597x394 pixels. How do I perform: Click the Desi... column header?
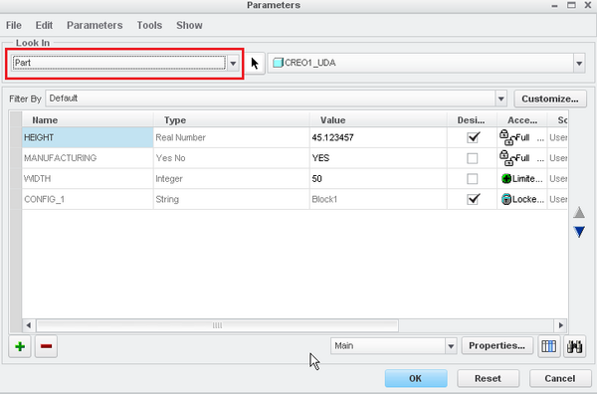[472, 120]
